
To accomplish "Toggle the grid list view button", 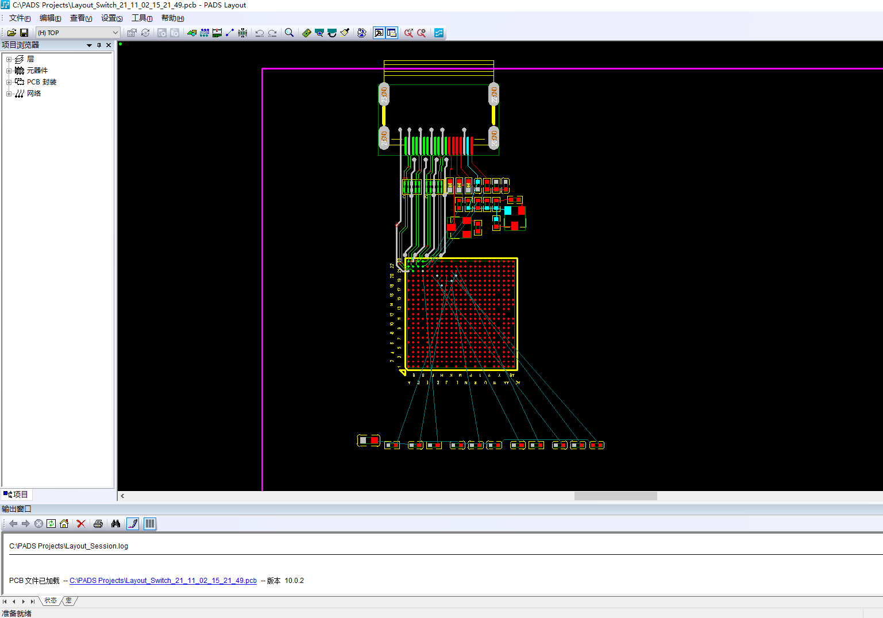I will pyautogui.click(x=150, y=524).
